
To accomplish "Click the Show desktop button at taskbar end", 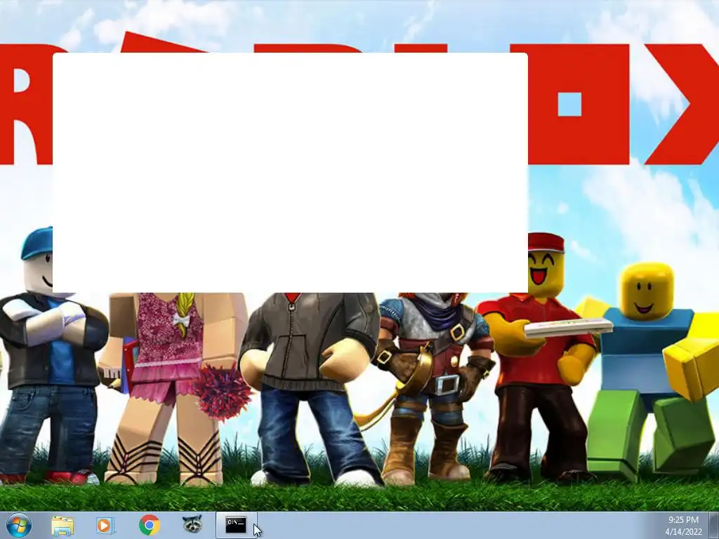I will point(714,525).
